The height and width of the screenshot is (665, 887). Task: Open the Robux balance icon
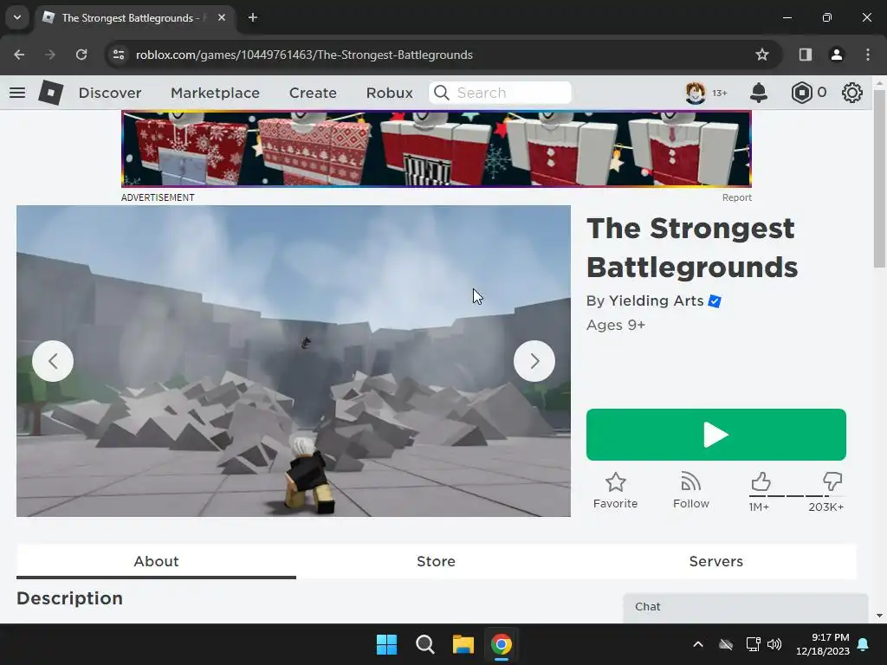801,93
